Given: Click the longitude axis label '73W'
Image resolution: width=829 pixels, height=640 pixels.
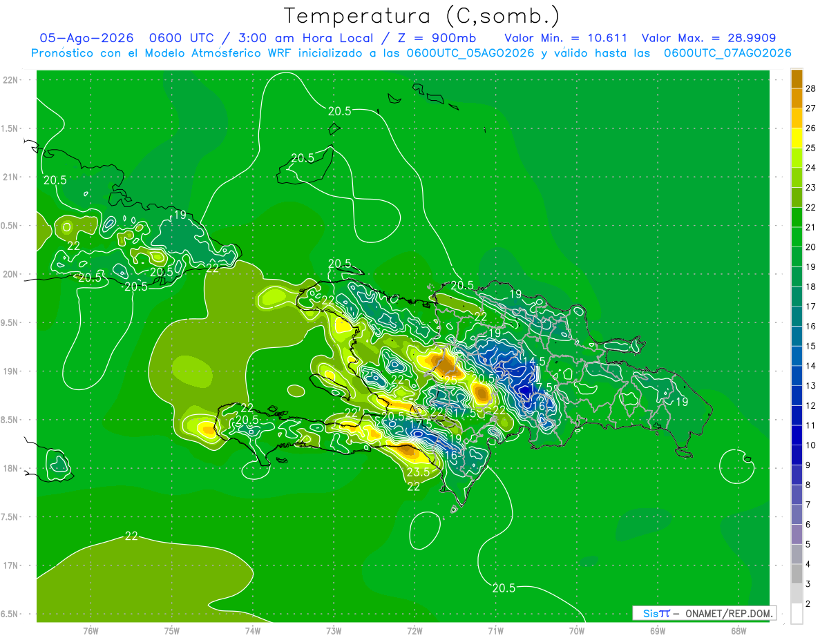Looking at the screenshot, I should [x=334, y=631].
